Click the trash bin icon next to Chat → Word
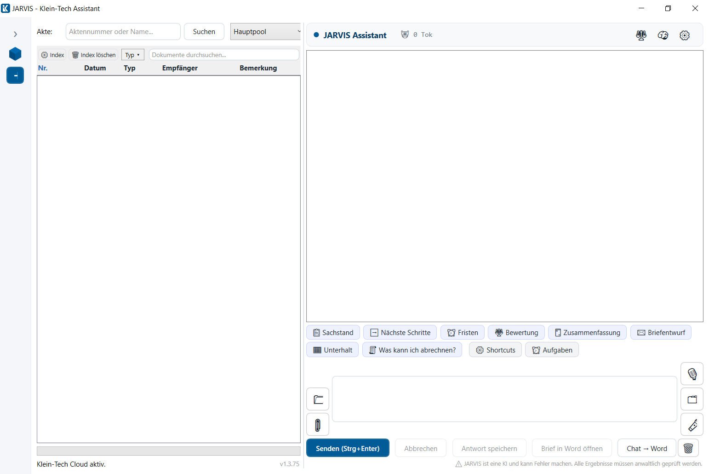 [x=688, y=448]
